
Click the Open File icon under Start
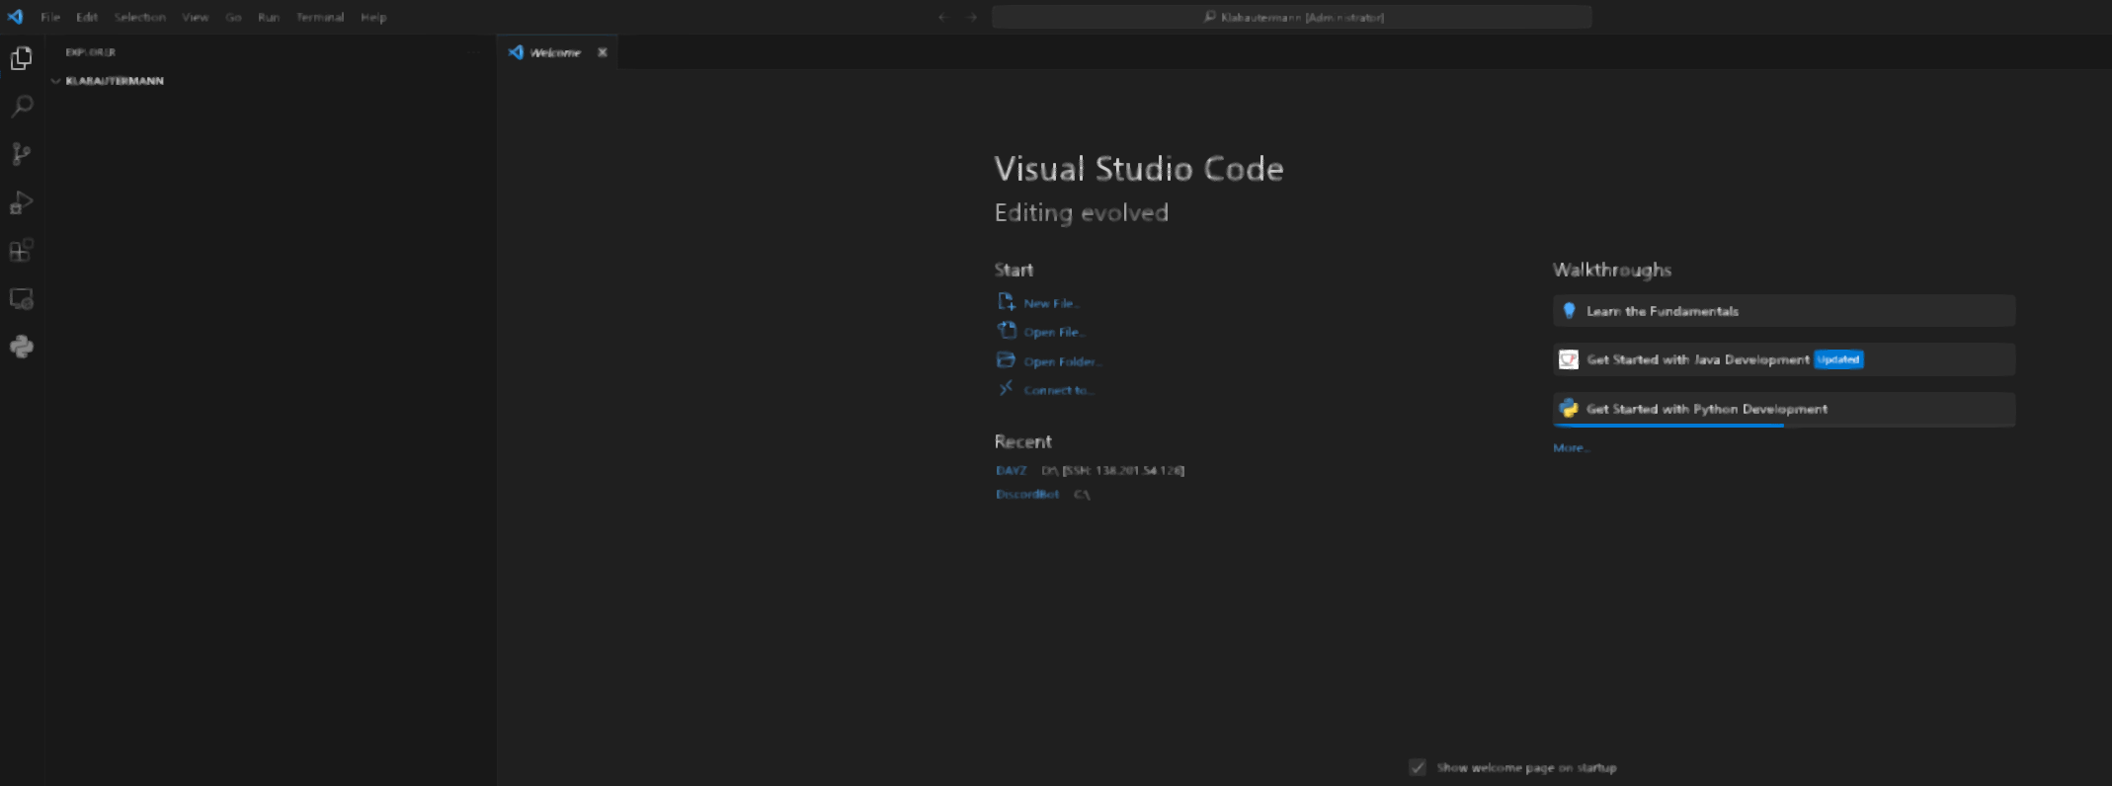tap(1006, 331)
